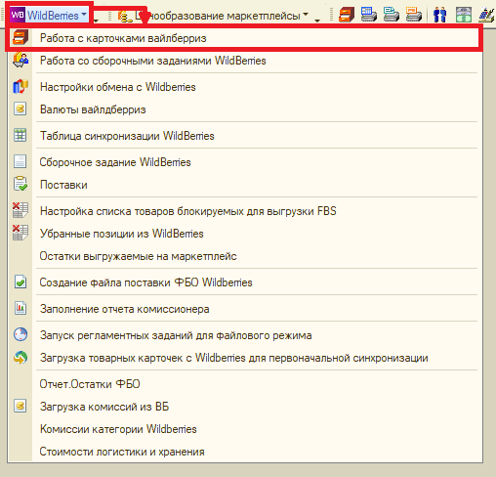
Task: Click the green banknote toolbar icon
Action: point(464,15)
